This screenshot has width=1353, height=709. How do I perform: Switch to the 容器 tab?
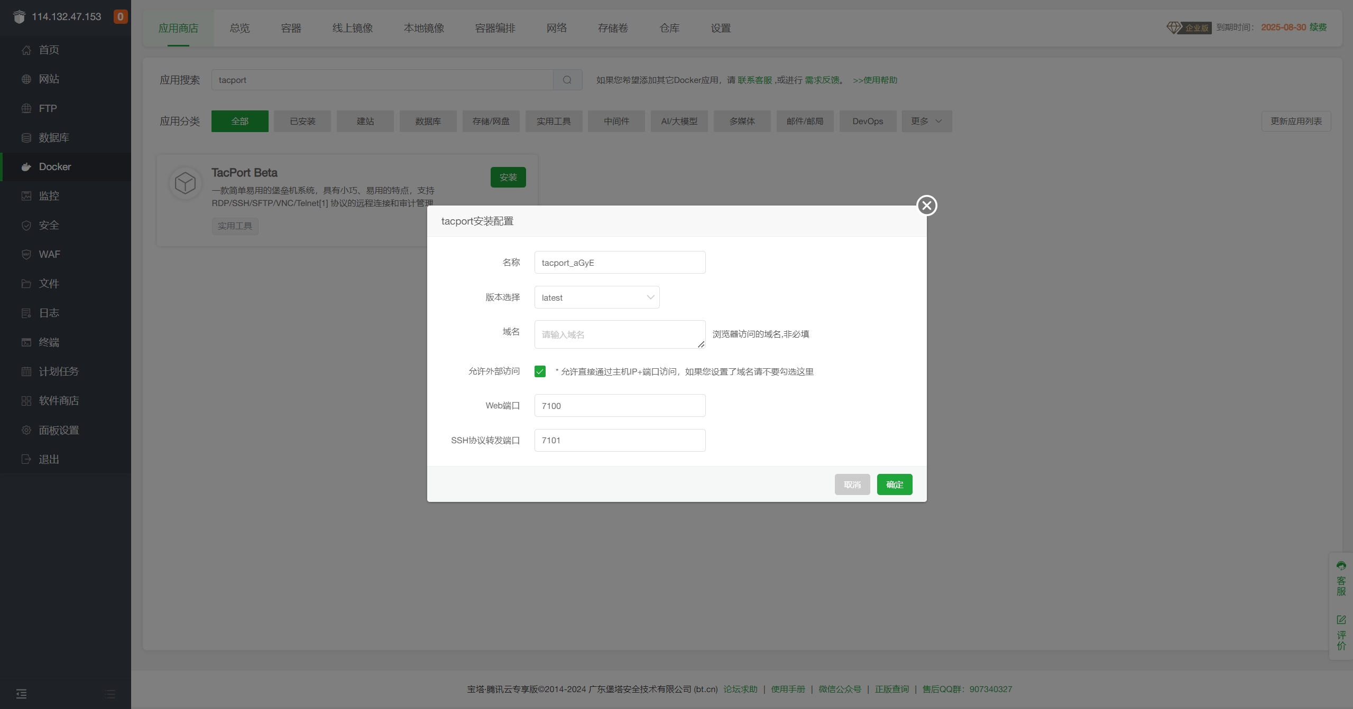[291, 28]
